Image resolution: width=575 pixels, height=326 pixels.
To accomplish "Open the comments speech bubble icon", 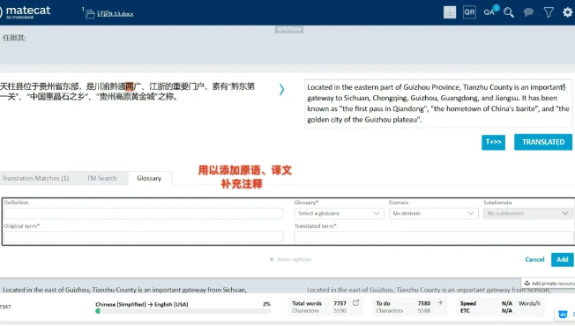I will (x=528, y=12).
